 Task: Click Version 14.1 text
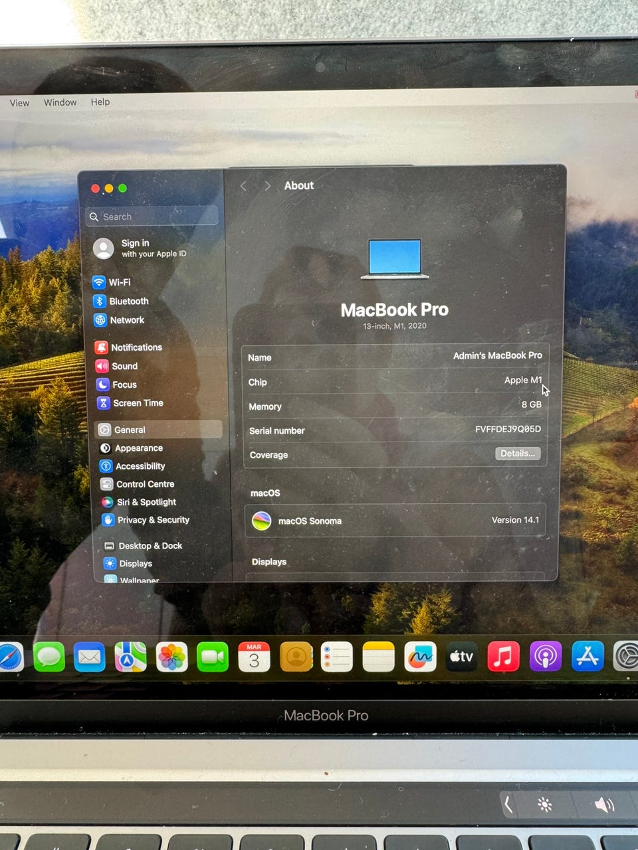point(515,520)
